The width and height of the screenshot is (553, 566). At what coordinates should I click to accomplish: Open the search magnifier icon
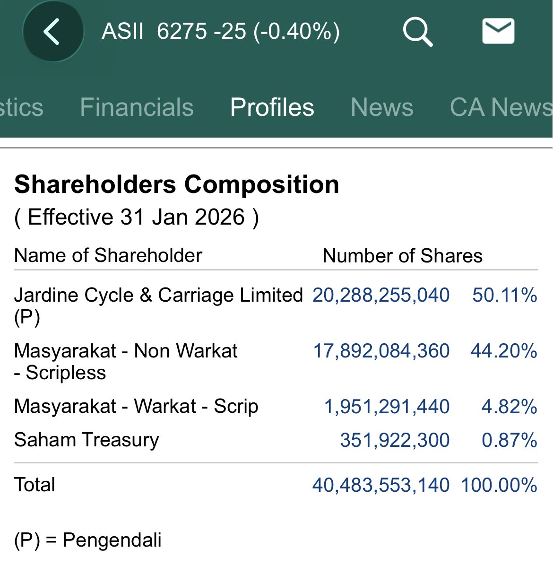[x=417, y=32]
